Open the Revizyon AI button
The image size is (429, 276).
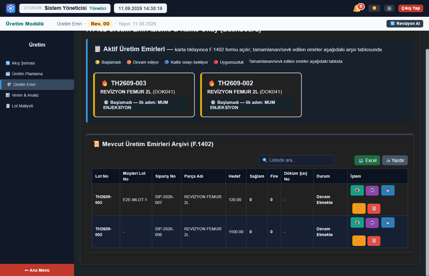click(x=405, y=23)
